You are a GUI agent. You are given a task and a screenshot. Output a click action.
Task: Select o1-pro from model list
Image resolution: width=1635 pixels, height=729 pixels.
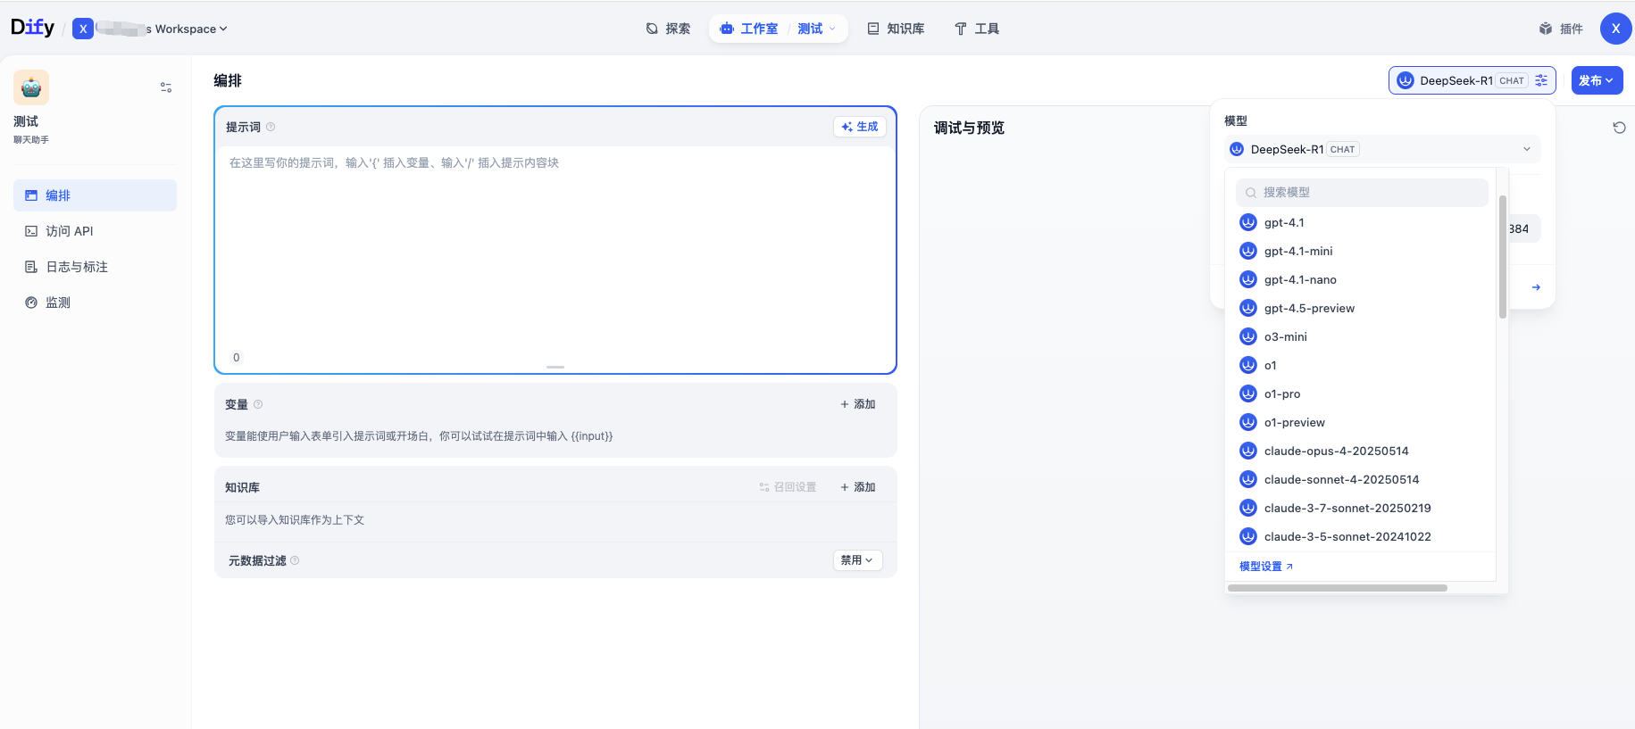click(1362, 393)
